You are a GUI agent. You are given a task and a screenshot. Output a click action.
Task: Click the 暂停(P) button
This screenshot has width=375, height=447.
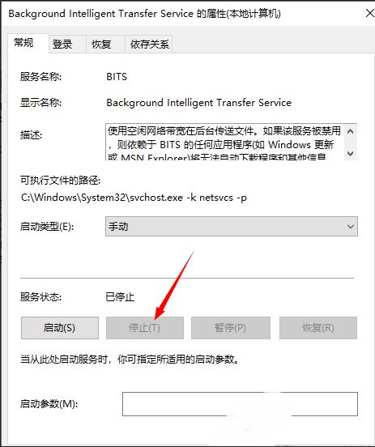coord(230,328)
